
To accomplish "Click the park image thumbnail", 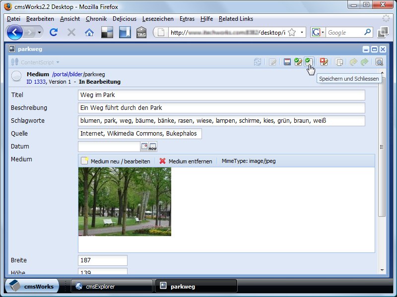I will (x=125, y=201).
